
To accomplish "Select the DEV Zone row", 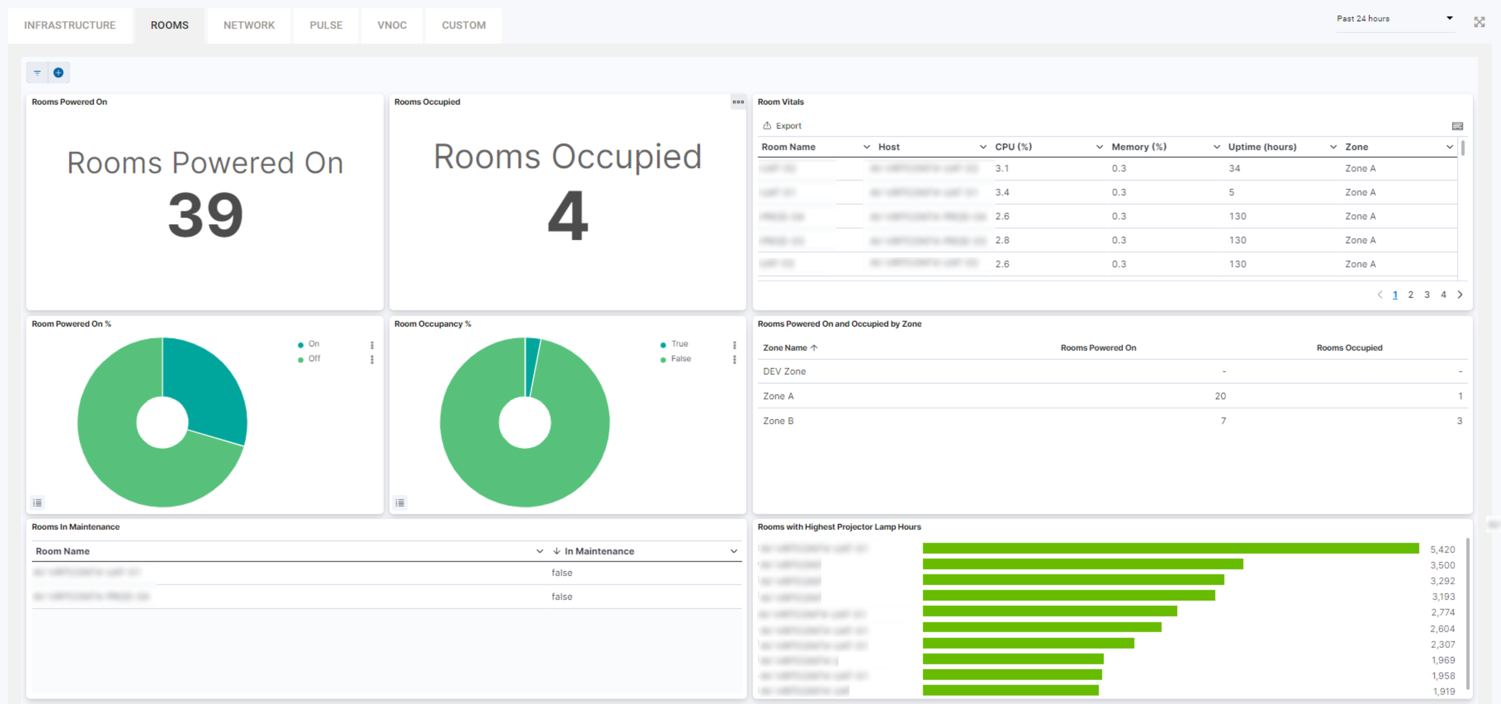I will tap(1112, 371).
